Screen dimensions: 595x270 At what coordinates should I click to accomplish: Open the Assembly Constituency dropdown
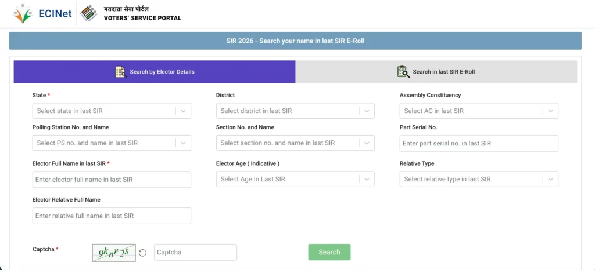click(479, 111)
